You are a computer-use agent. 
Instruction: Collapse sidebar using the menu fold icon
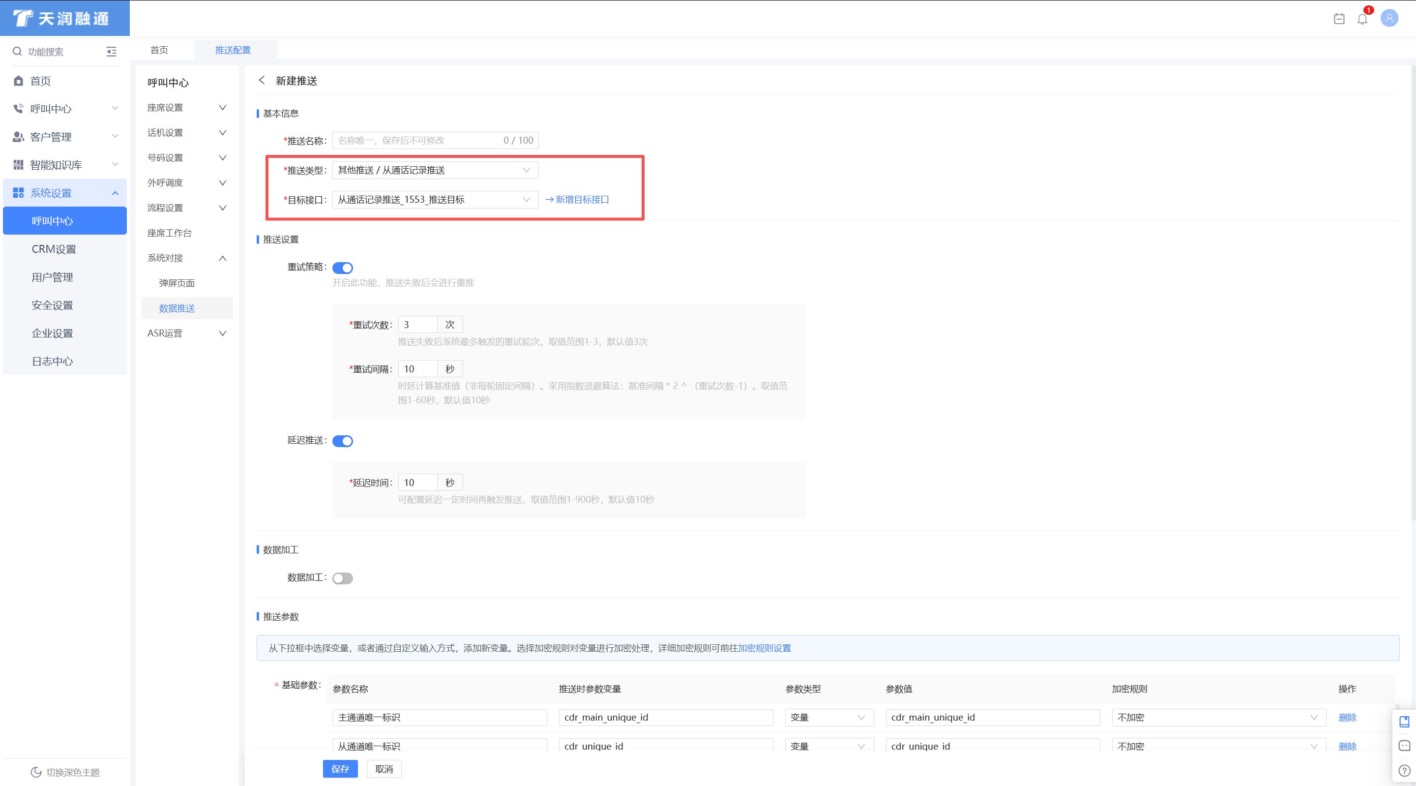111,52
